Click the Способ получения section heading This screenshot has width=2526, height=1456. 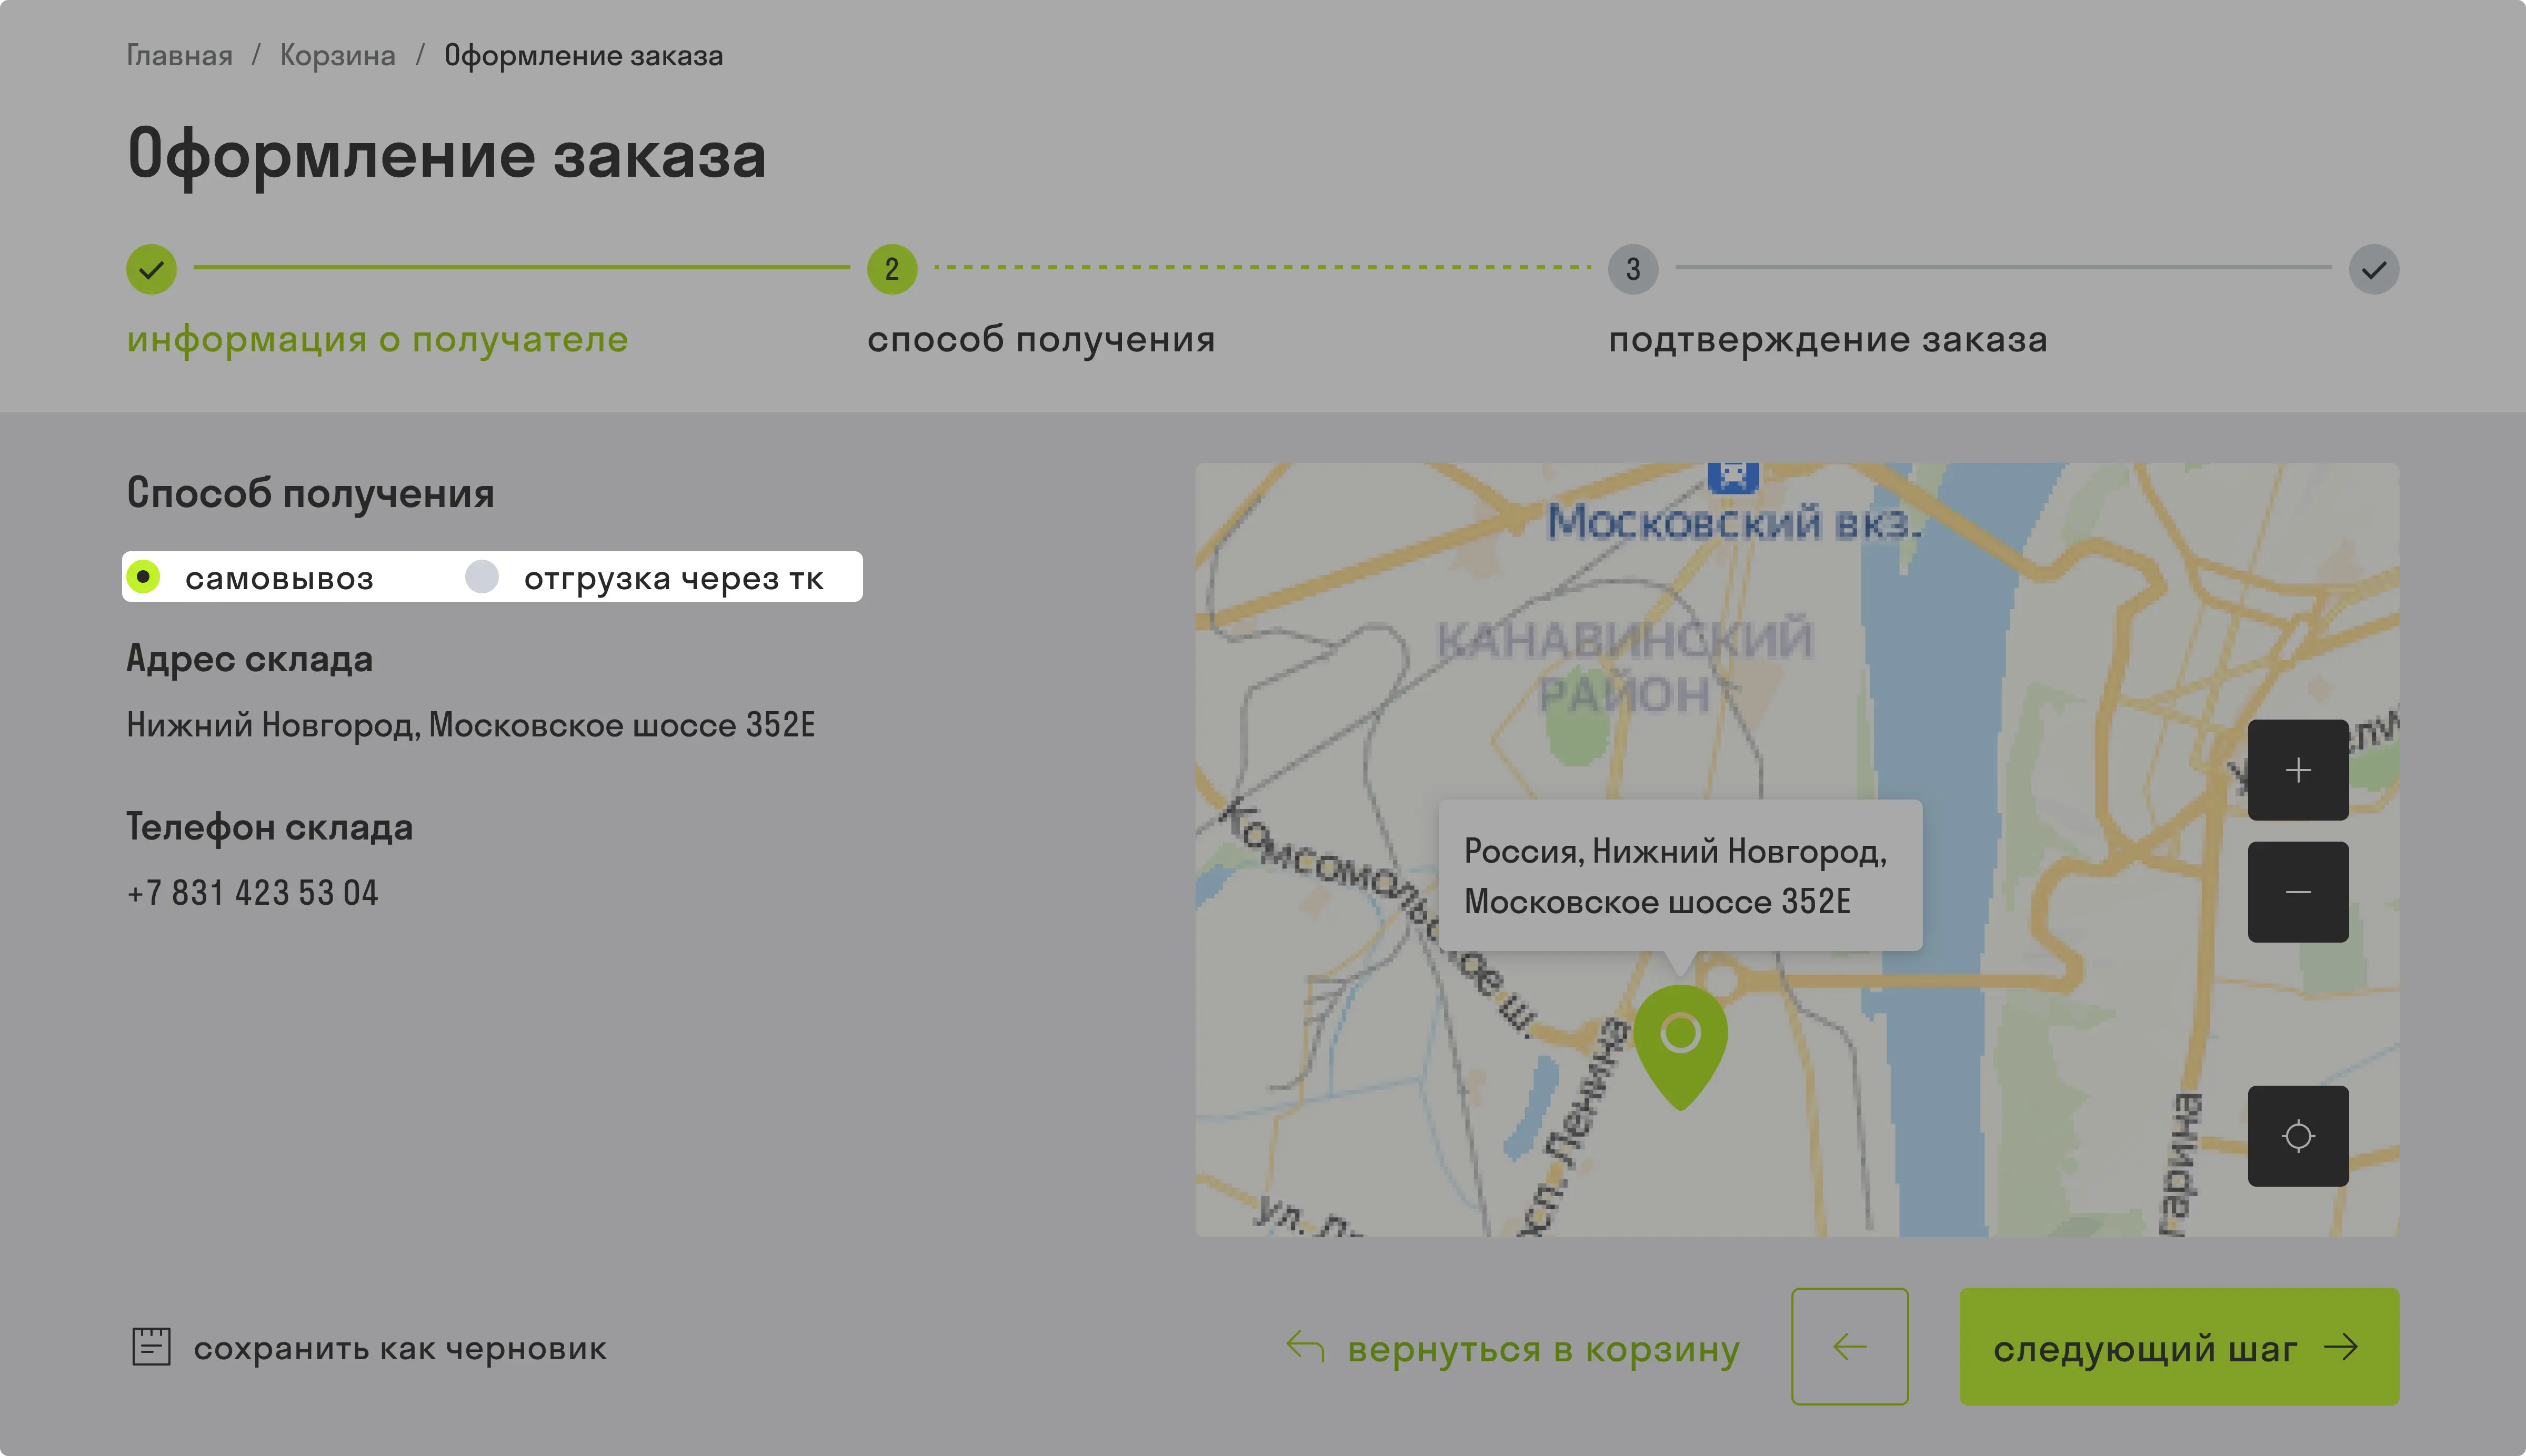[310, 493]
